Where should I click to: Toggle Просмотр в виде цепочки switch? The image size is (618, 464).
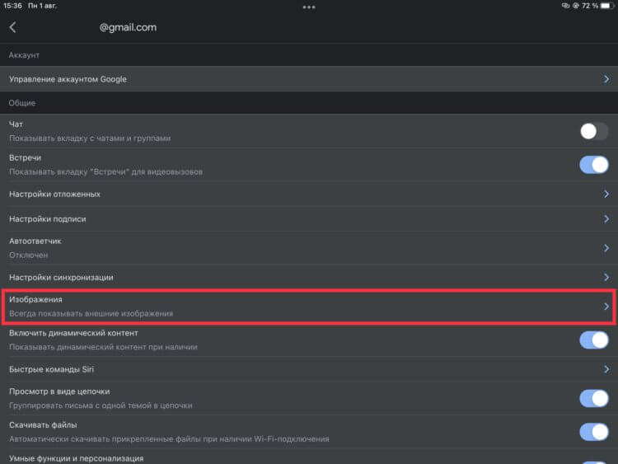(594, 399)
